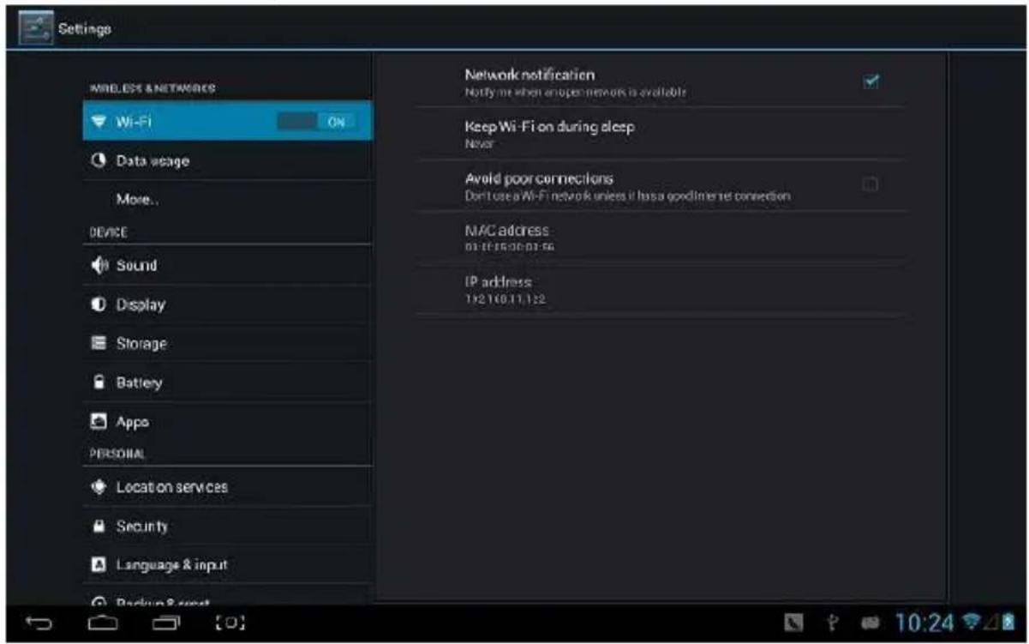Image resolution: width=1029 pixels, height=644 pixels.
Task: Click the Display brightness icon
Action: coord(97,304)
